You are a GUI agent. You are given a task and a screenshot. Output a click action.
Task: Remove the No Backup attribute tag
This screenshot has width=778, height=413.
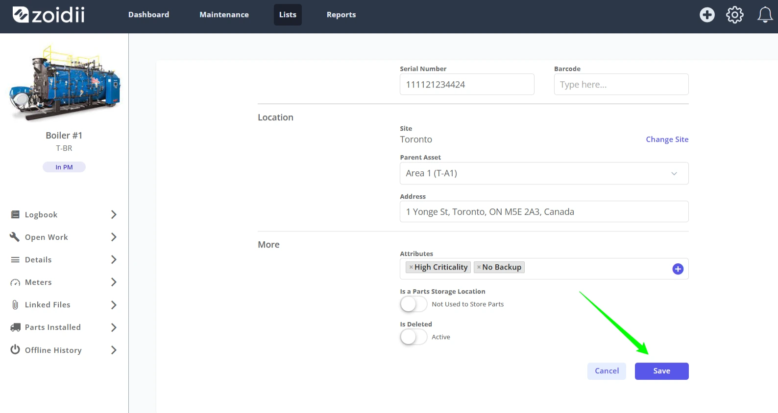(479, 267)
